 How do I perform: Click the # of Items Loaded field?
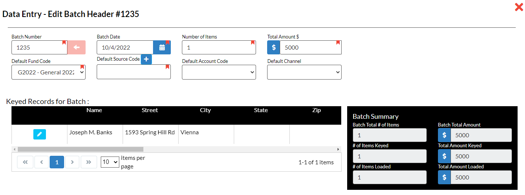[390, 177]
